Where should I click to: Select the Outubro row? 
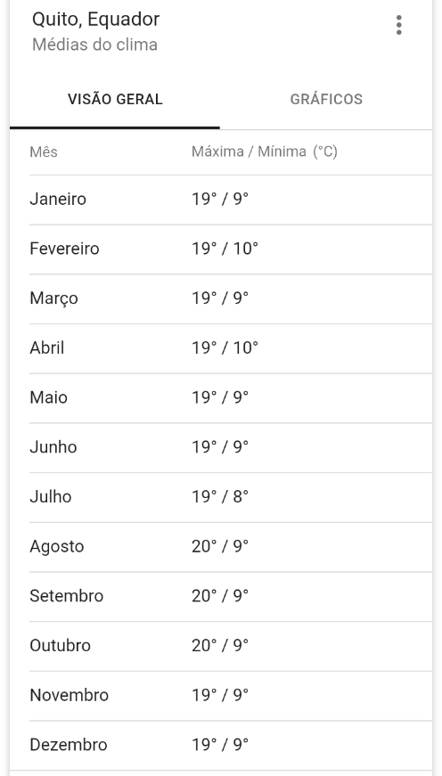pos(231,646)
